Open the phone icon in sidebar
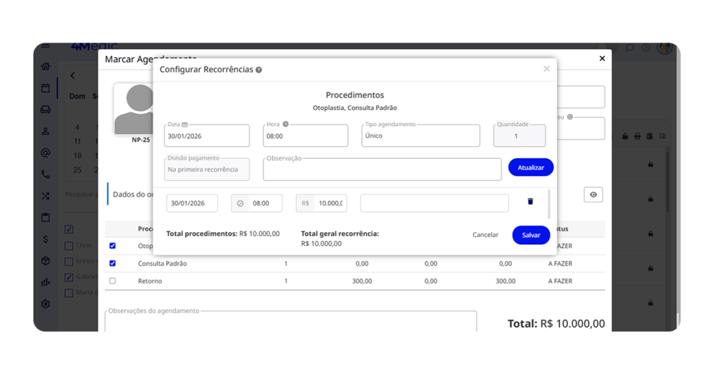This screenshot has height=375, width=714. (x=45, y=174)
